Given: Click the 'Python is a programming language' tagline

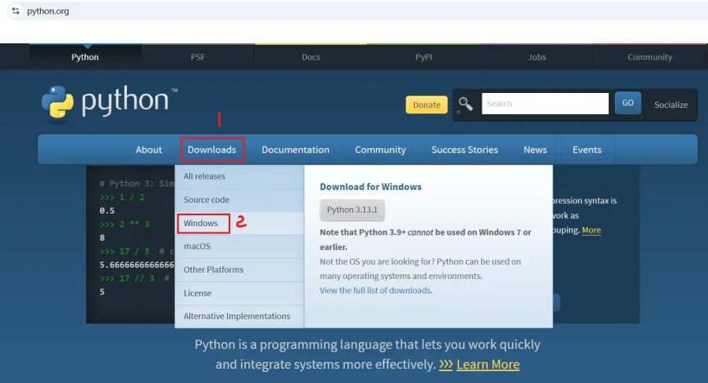Looking at the screenshot, I should (x=367, y=354).
